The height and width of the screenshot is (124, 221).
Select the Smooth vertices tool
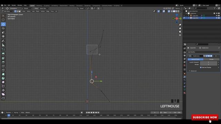(x=3, y=82)
